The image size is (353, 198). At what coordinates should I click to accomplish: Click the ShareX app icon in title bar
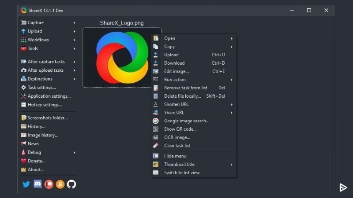pos(24,10)
